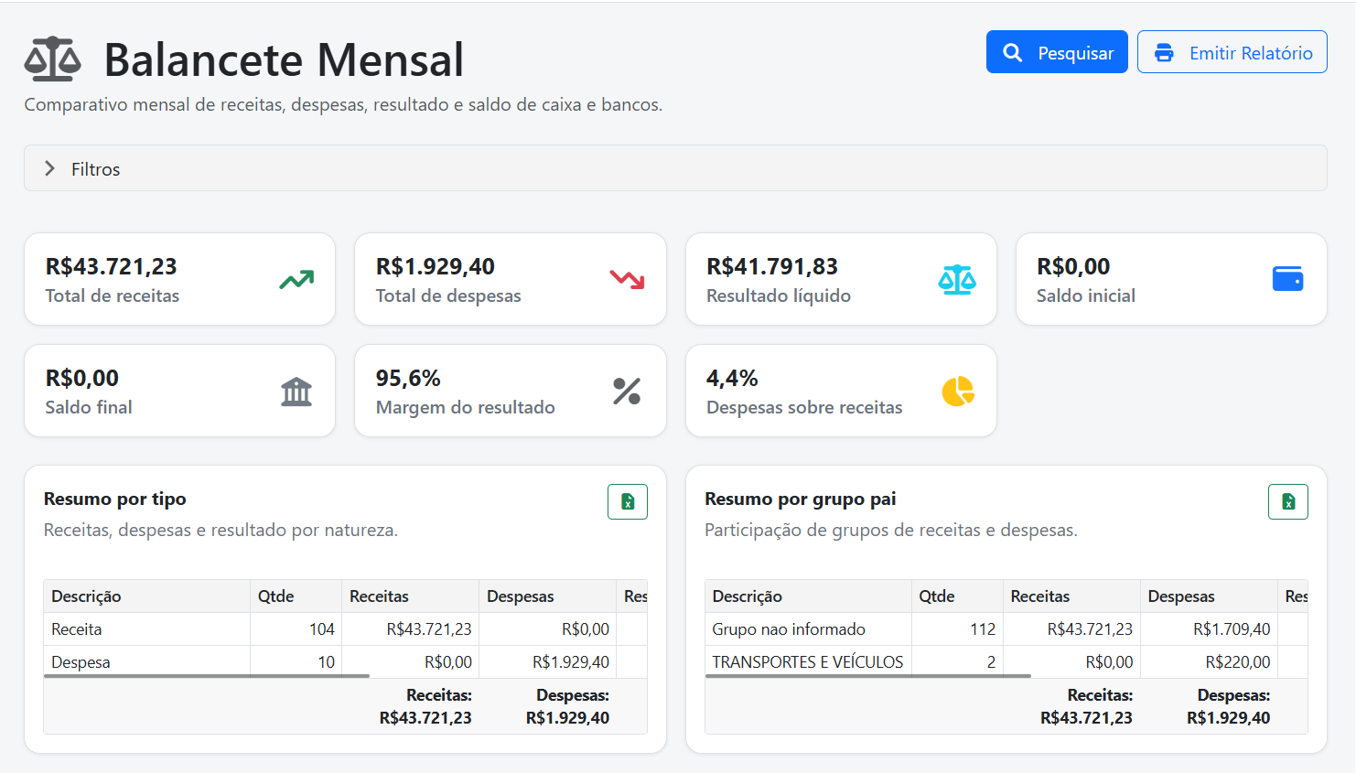1356x773 pixels.
Task: Click quantity 104 in Receita row
Action: click(x=322, y=629)
